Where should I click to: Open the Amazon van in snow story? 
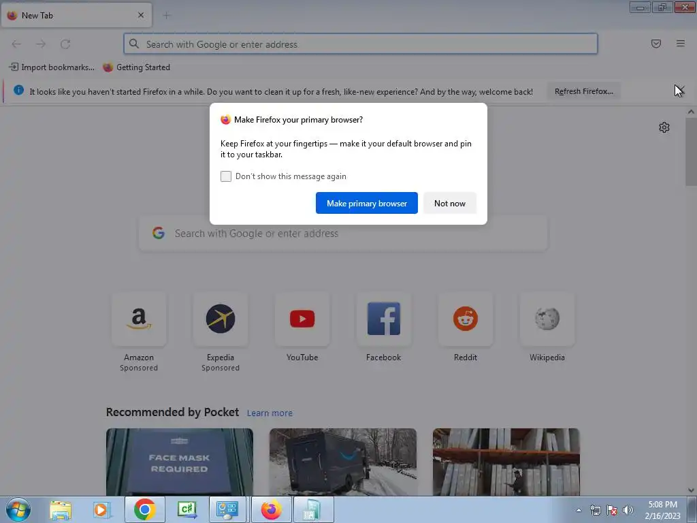pyautogui.click(x=343, y=462)
